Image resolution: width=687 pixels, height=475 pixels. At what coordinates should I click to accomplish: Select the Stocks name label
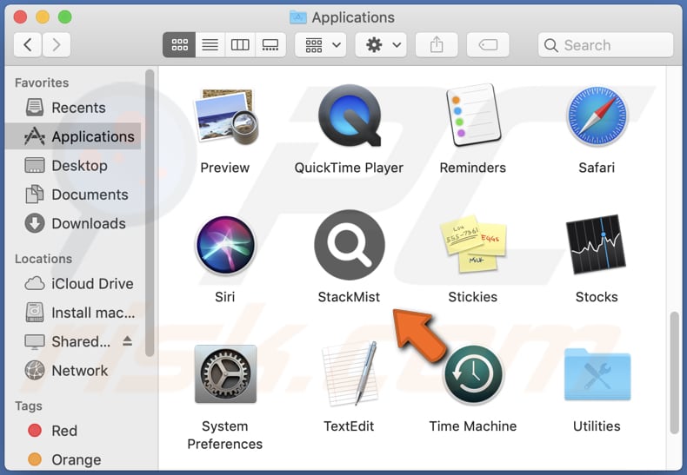point(597,297)
